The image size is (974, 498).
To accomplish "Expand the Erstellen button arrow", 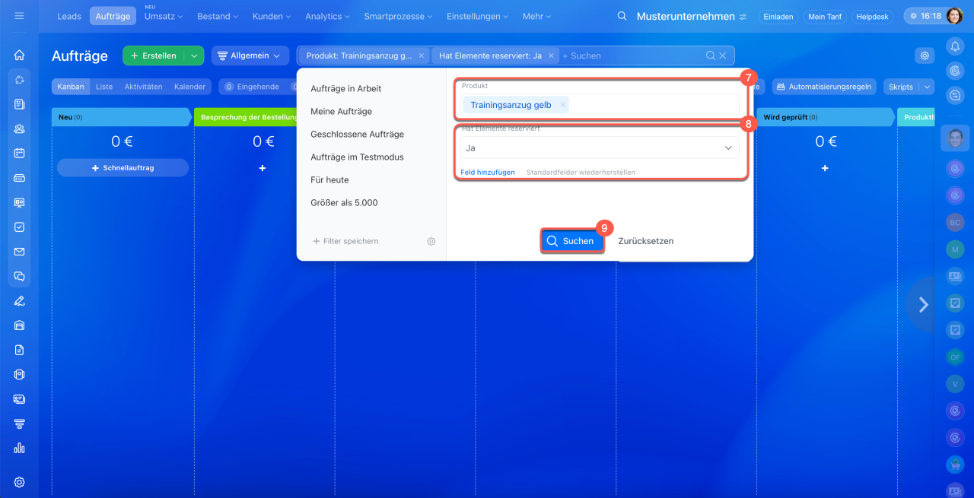I will [194, 56].
